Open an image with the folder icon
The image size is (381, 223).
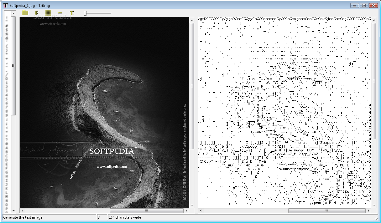point(25,13)
